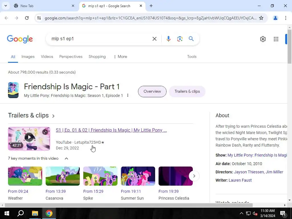Jump to moment From 15:29
Screen dimensions: 292x219
tap(93, 191)
